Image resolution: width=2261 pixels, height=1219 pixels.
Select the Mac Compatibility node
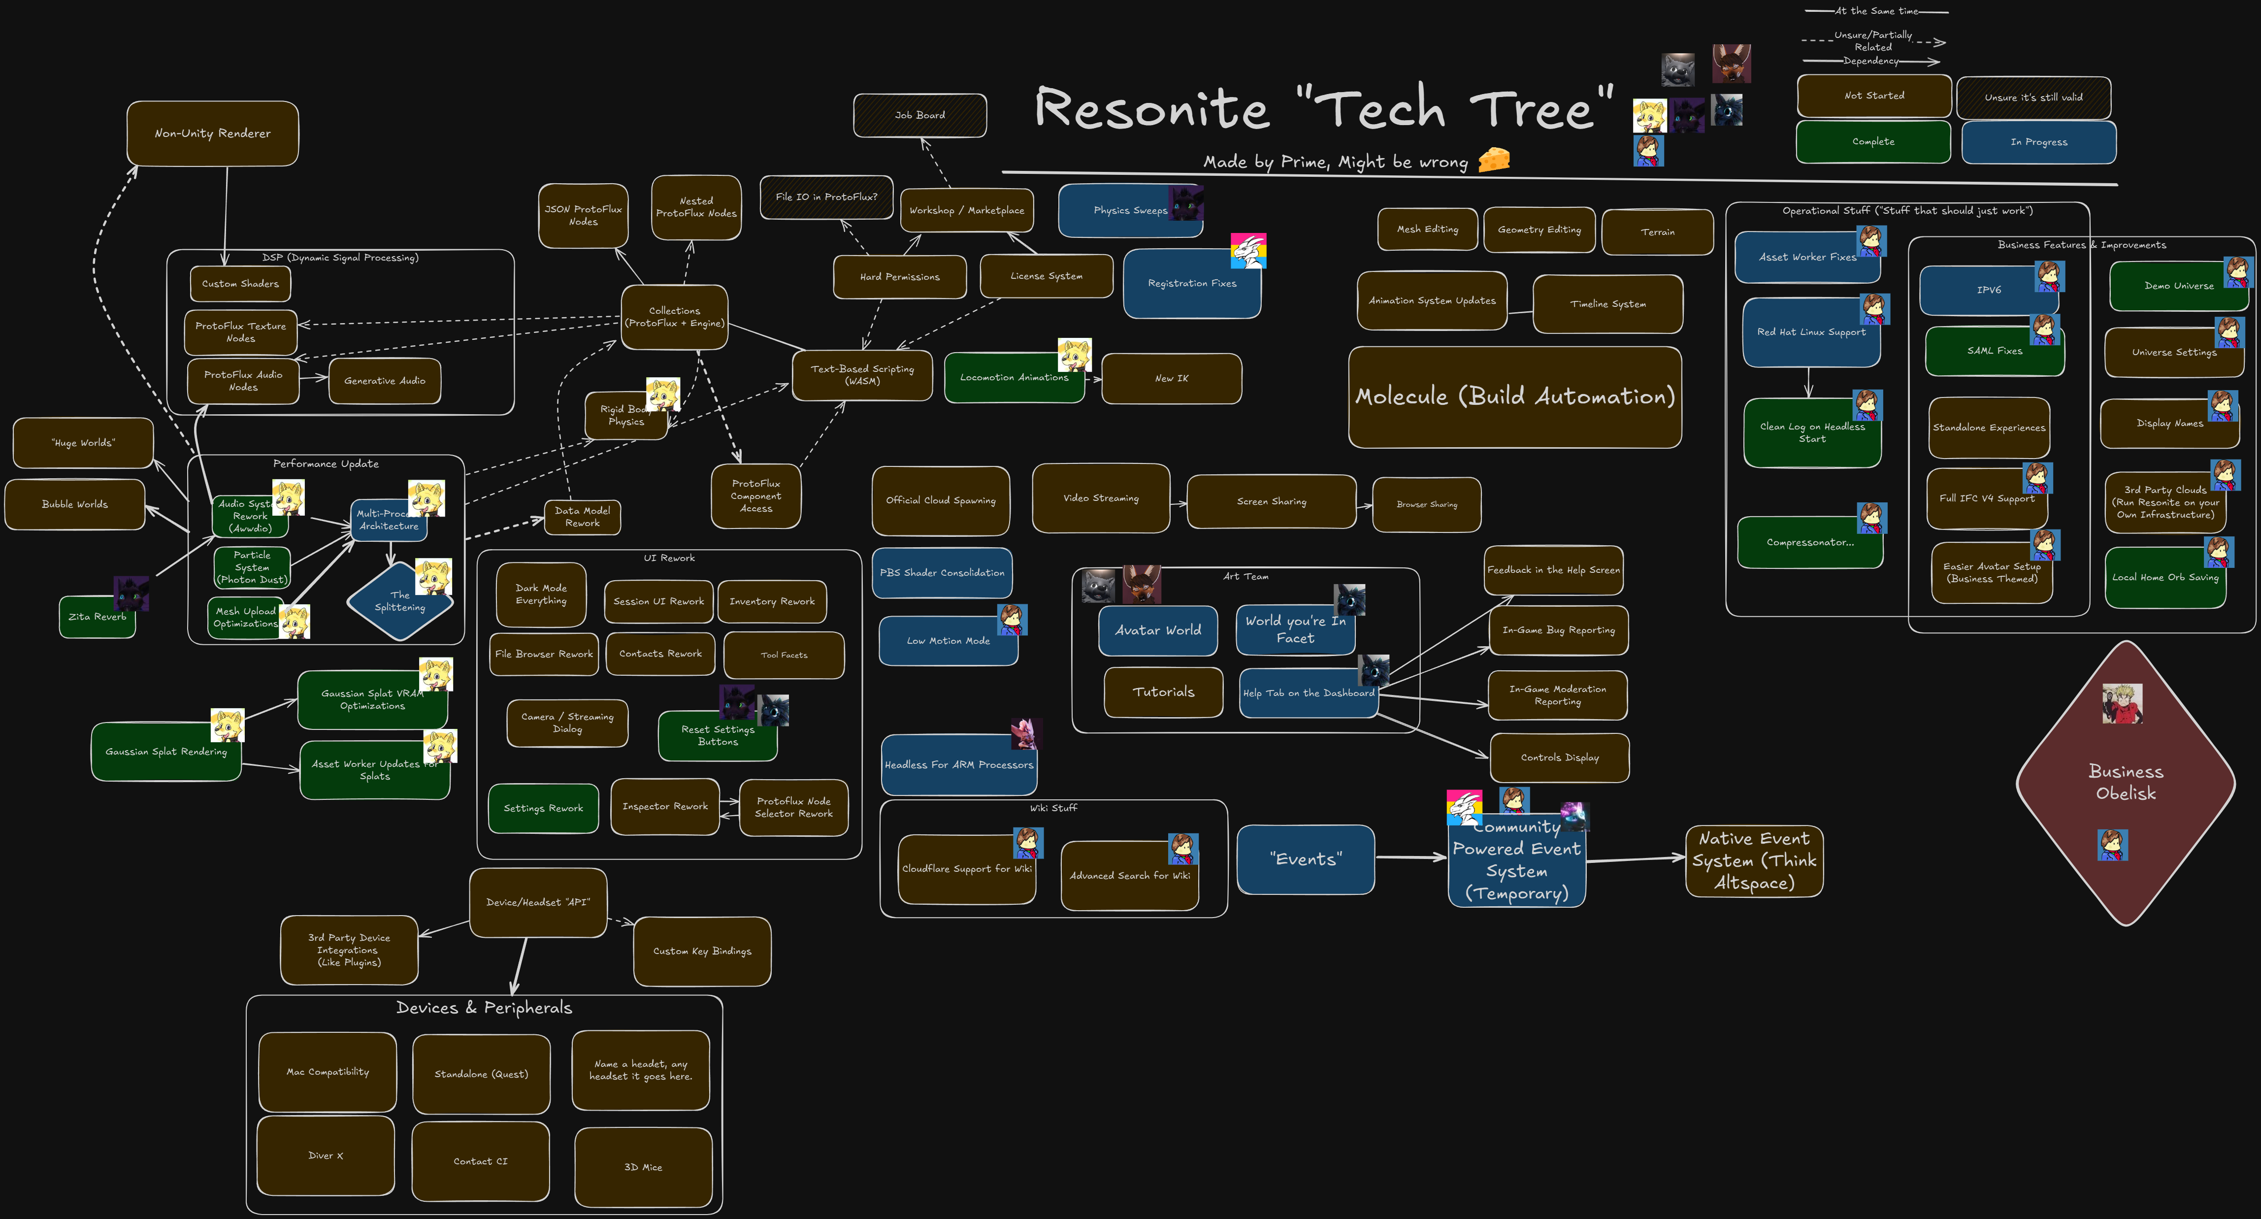click(328, 1072)
